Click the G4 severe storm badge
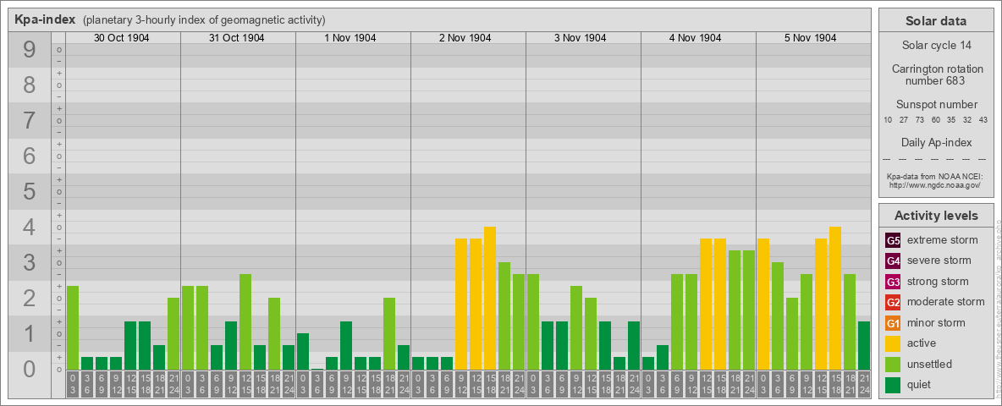This screenshot has height=406, width=1002. 893,261
